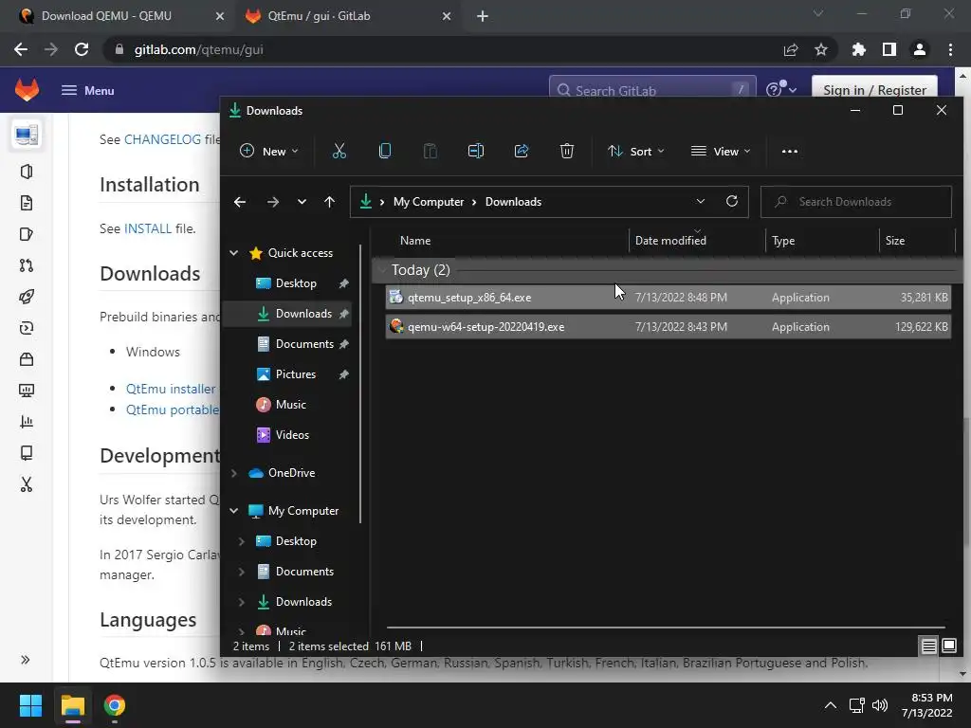Bookmark this page with star icon
The image size is (971, 728).
click(x=821, y=49)
